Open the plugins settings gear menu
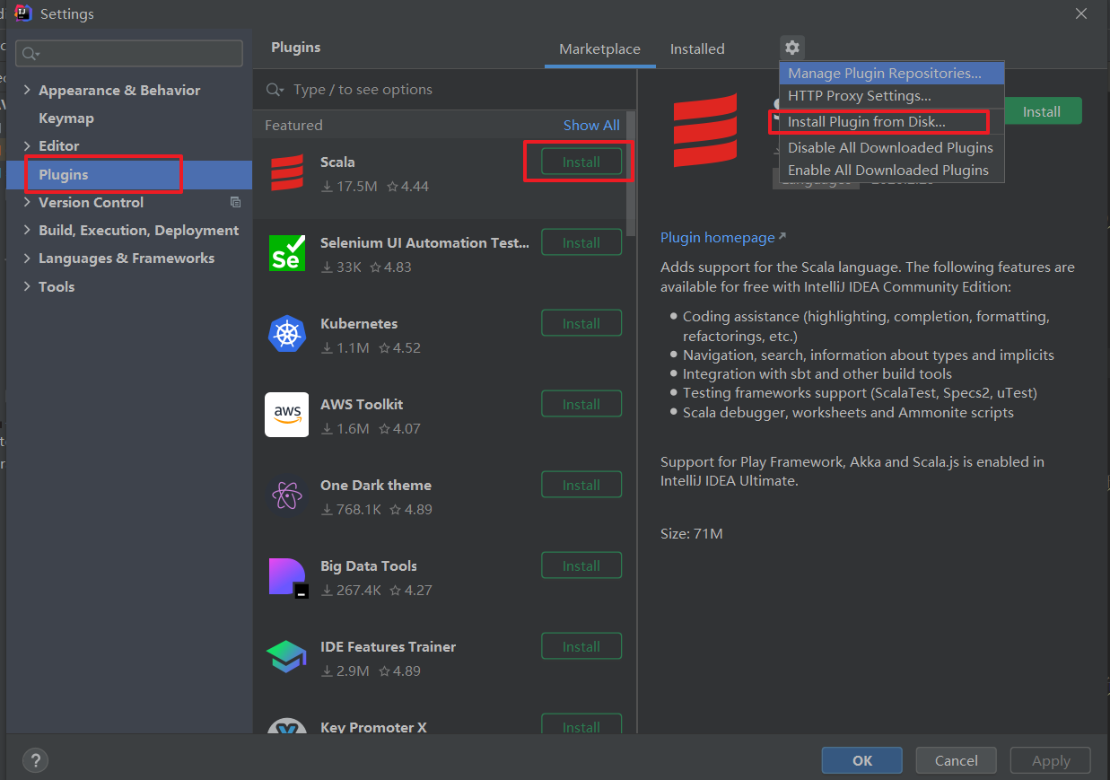Screen dimensions: 1110x780 pyautogui.click(x=791, y=48)
